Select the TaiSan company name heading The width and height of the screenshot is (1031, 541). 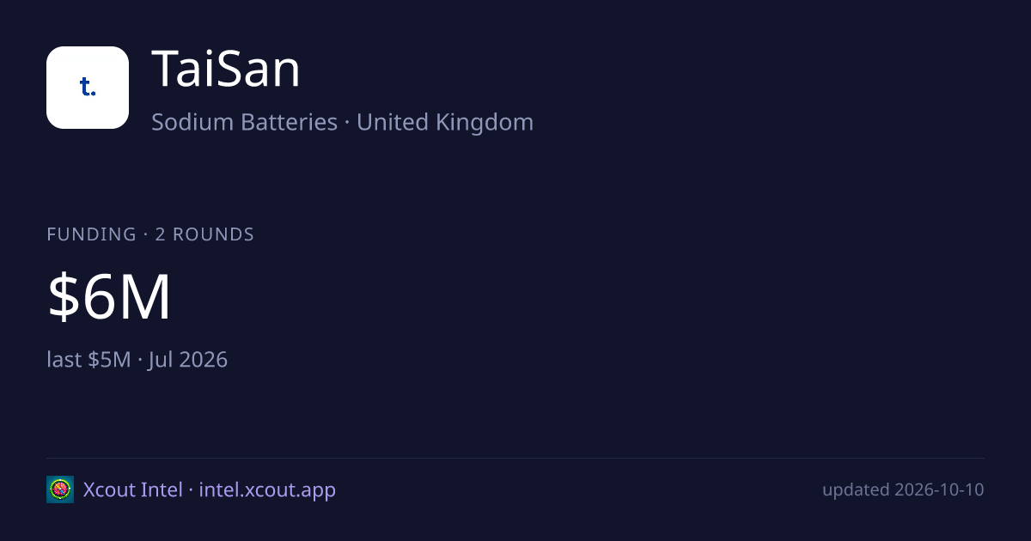tap(226, 70)
